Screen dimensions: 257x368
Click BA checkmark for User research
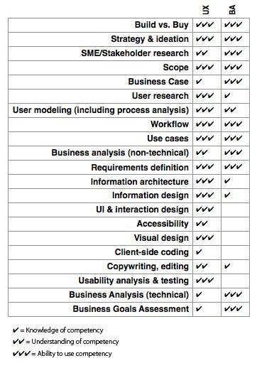227,96
